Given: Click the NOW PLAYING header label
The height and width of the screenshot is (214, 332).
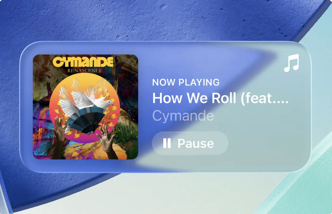Looking at the screenshot, I should (186, 82).
